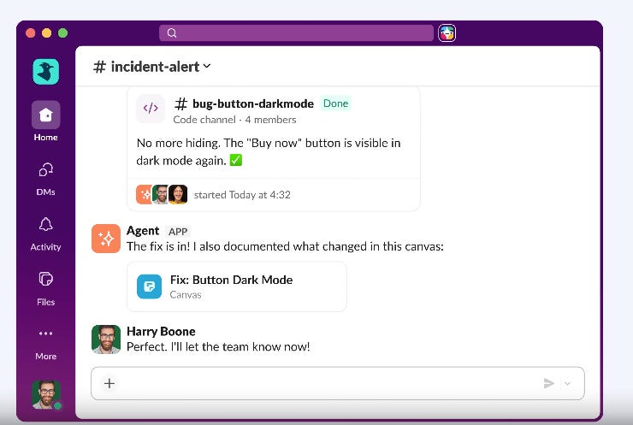Screen dimensions: 633x425
Task: Open the More options ellipsis
Action: [x=45, y=334]
